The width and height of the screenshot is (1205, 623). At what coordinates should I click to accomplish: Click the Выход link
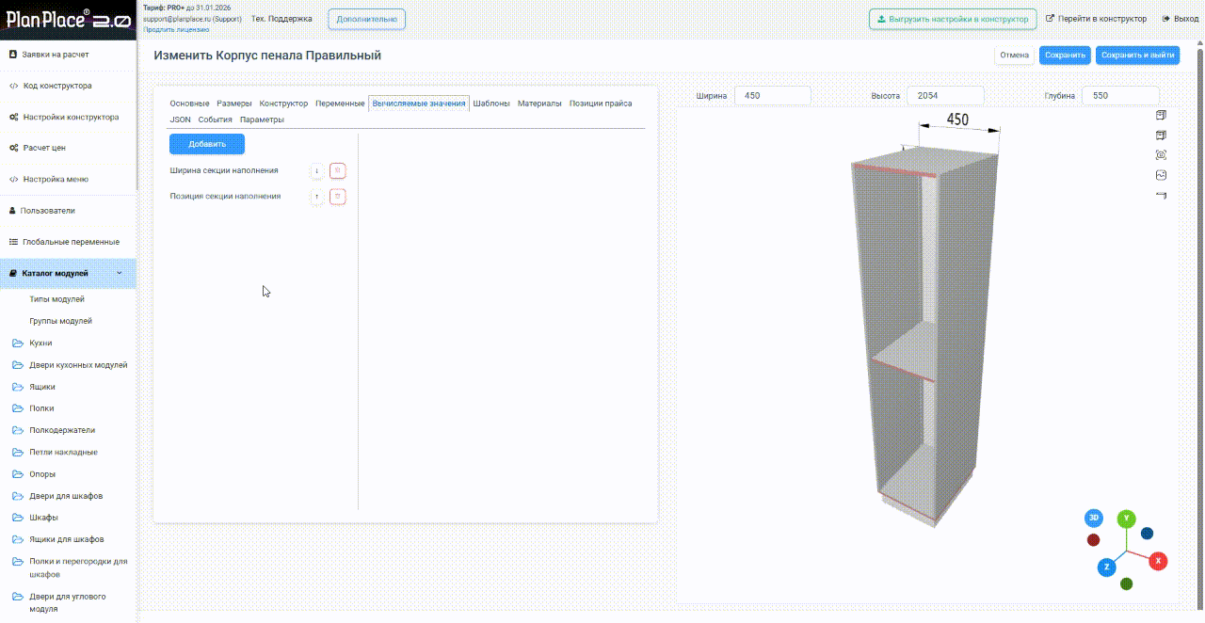(1181, 19)
